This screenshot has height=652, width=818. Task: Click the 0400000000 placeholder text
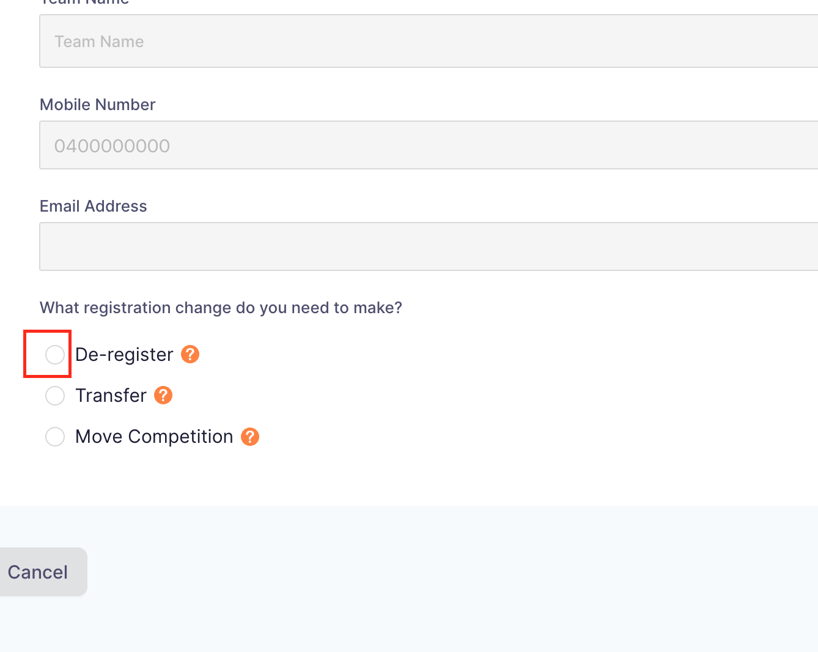click(x=112, y=146)
